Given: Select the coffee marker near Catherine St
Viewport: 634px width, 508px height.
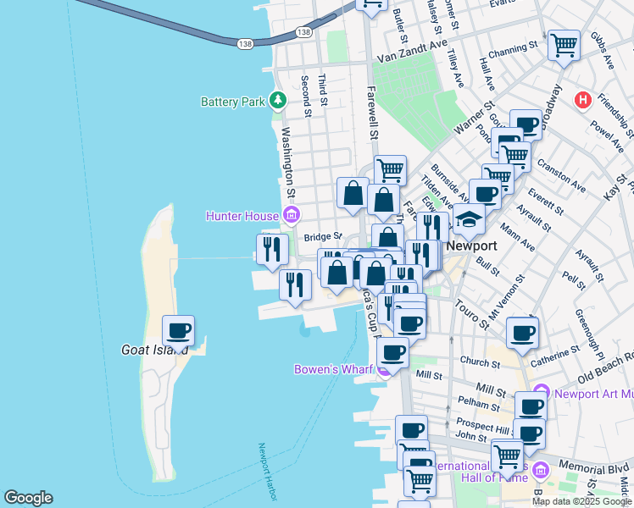Looking at the screenshot, I should tap(522, 335).
